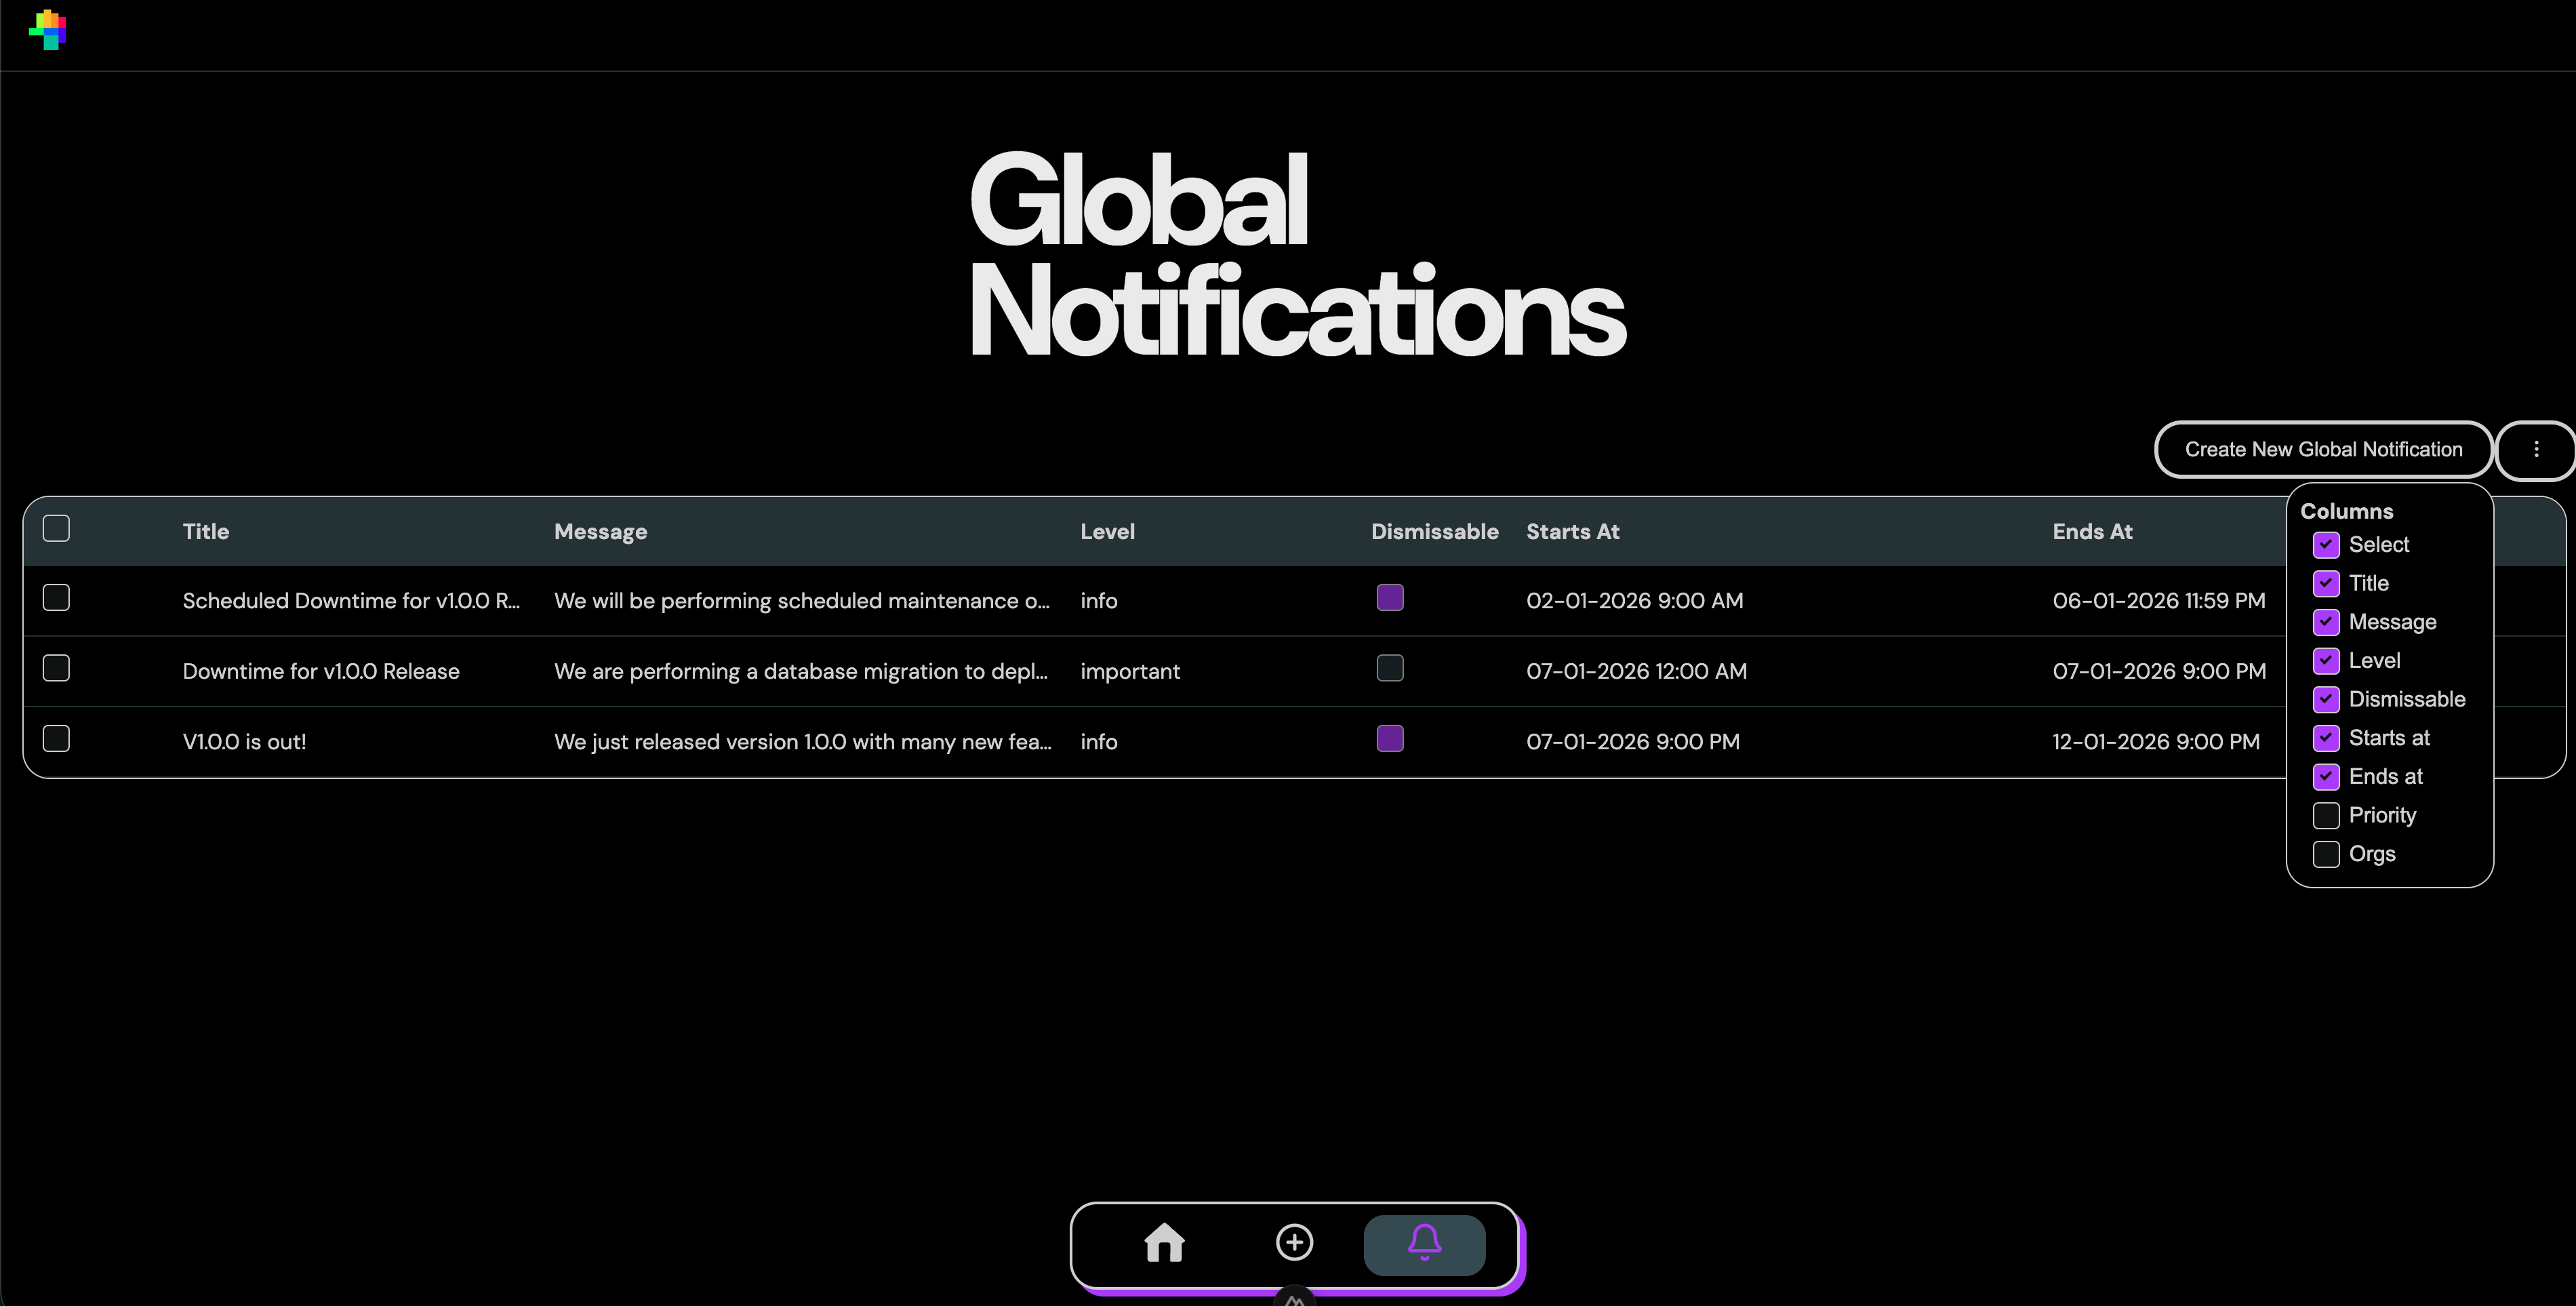Image resolution: width=2576 pixels, height=1306 pixels.
Task: Click the plus circle icon in navigation
Action: pyautogui.click(x=1294, y=1243)
